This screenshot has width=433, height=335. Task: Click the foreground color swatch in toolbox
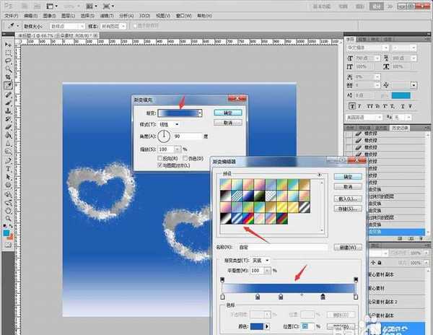[x=6, y=232]
